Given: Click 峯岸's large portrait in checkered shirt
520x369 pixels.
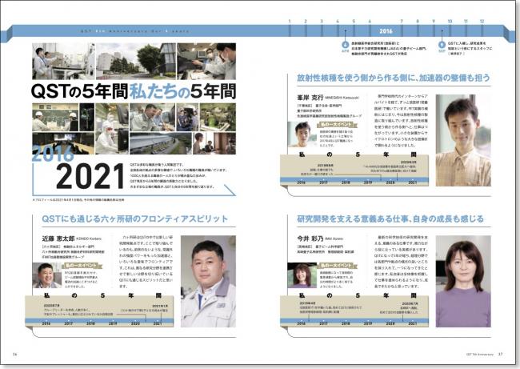Looking at the screenshot, I should click(463, 140).
